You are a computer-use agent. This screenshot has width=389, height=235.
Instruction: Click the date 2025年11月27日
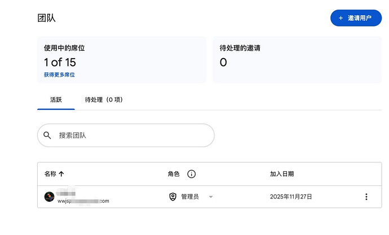(291, 197)
